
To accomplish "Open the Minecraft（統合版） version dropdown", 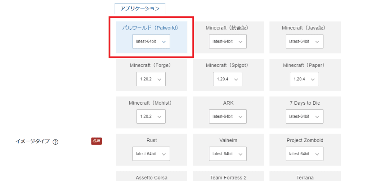I will [228, 41].
